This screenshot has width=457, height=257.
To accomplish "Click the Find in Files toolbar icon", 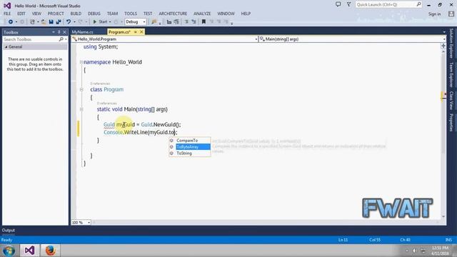I will [x=154, y=22].
